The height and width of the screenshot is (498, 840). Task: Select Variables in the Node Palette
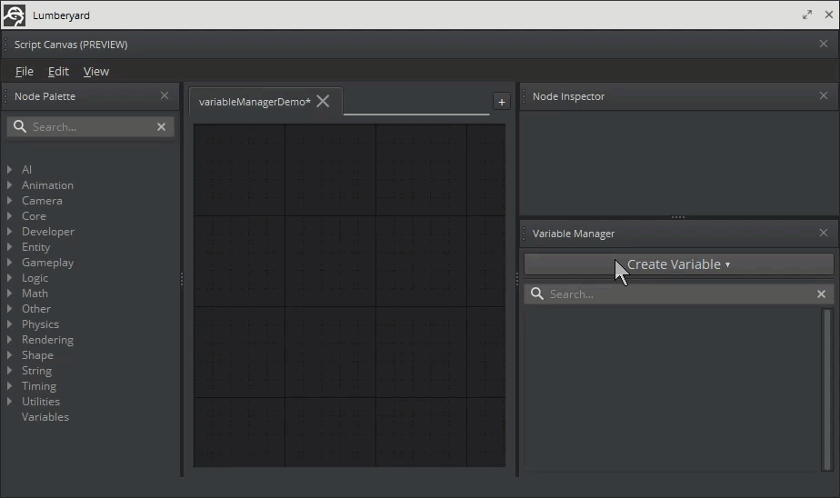click(45, 416)
